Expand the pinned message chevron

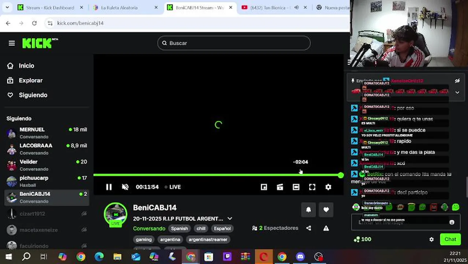(x=457, y=92)
